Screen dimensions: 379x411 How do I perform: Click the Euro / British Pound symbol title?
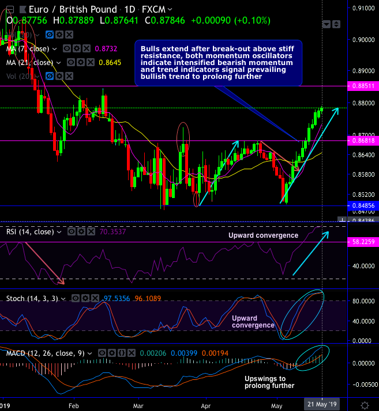tap(73, 10)
